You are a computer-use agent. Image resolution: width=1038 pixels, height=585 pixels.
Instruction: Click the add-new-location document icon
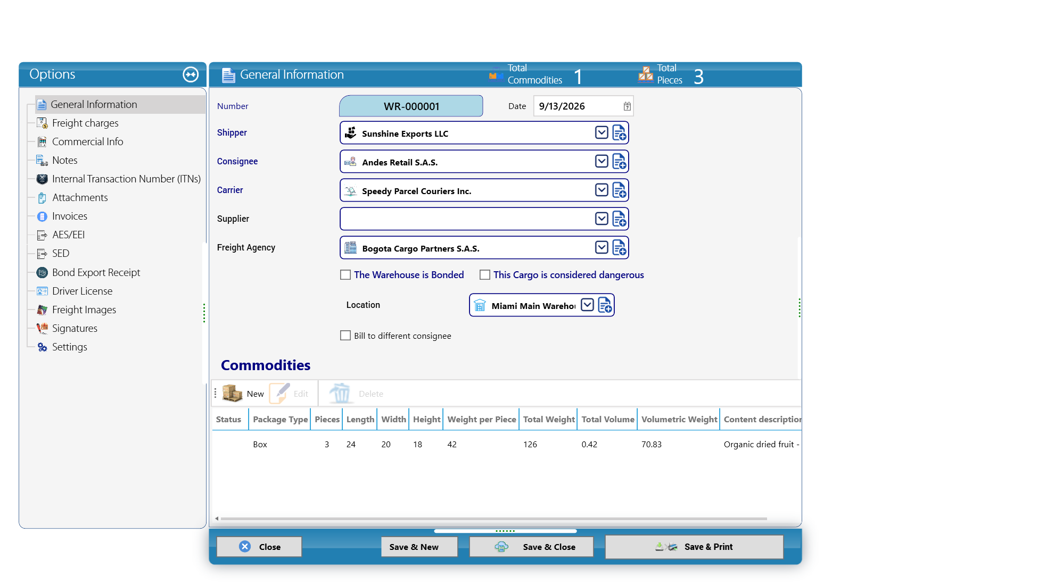point(605,305)
